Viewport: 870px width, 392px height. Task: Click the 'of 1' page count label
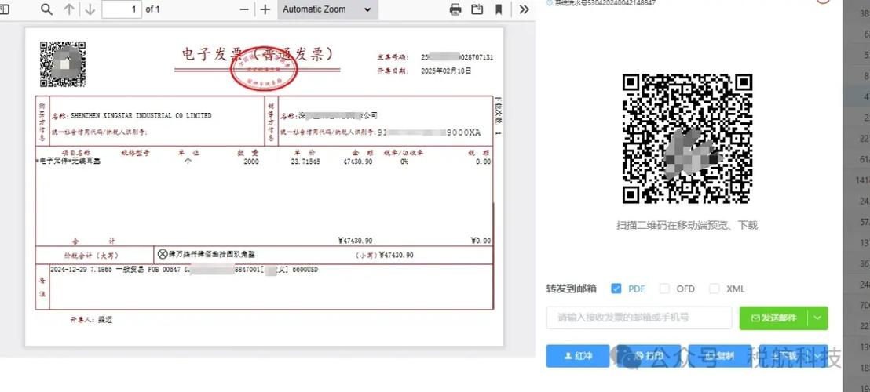[x=152, y=9]
